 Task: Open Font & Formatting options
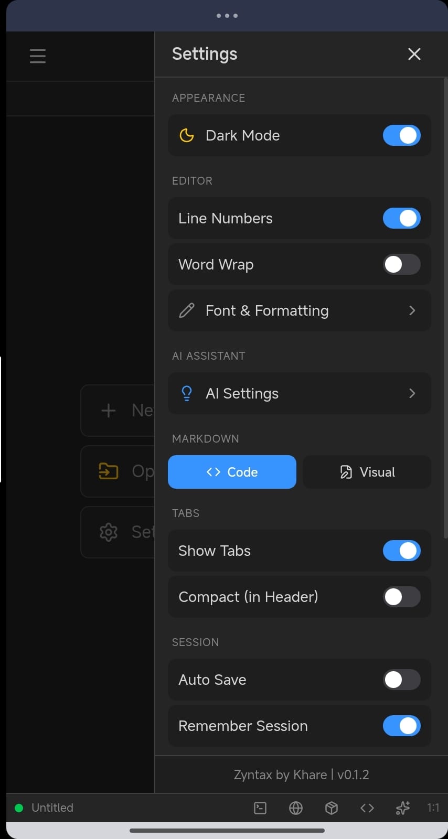pos(299,310)
